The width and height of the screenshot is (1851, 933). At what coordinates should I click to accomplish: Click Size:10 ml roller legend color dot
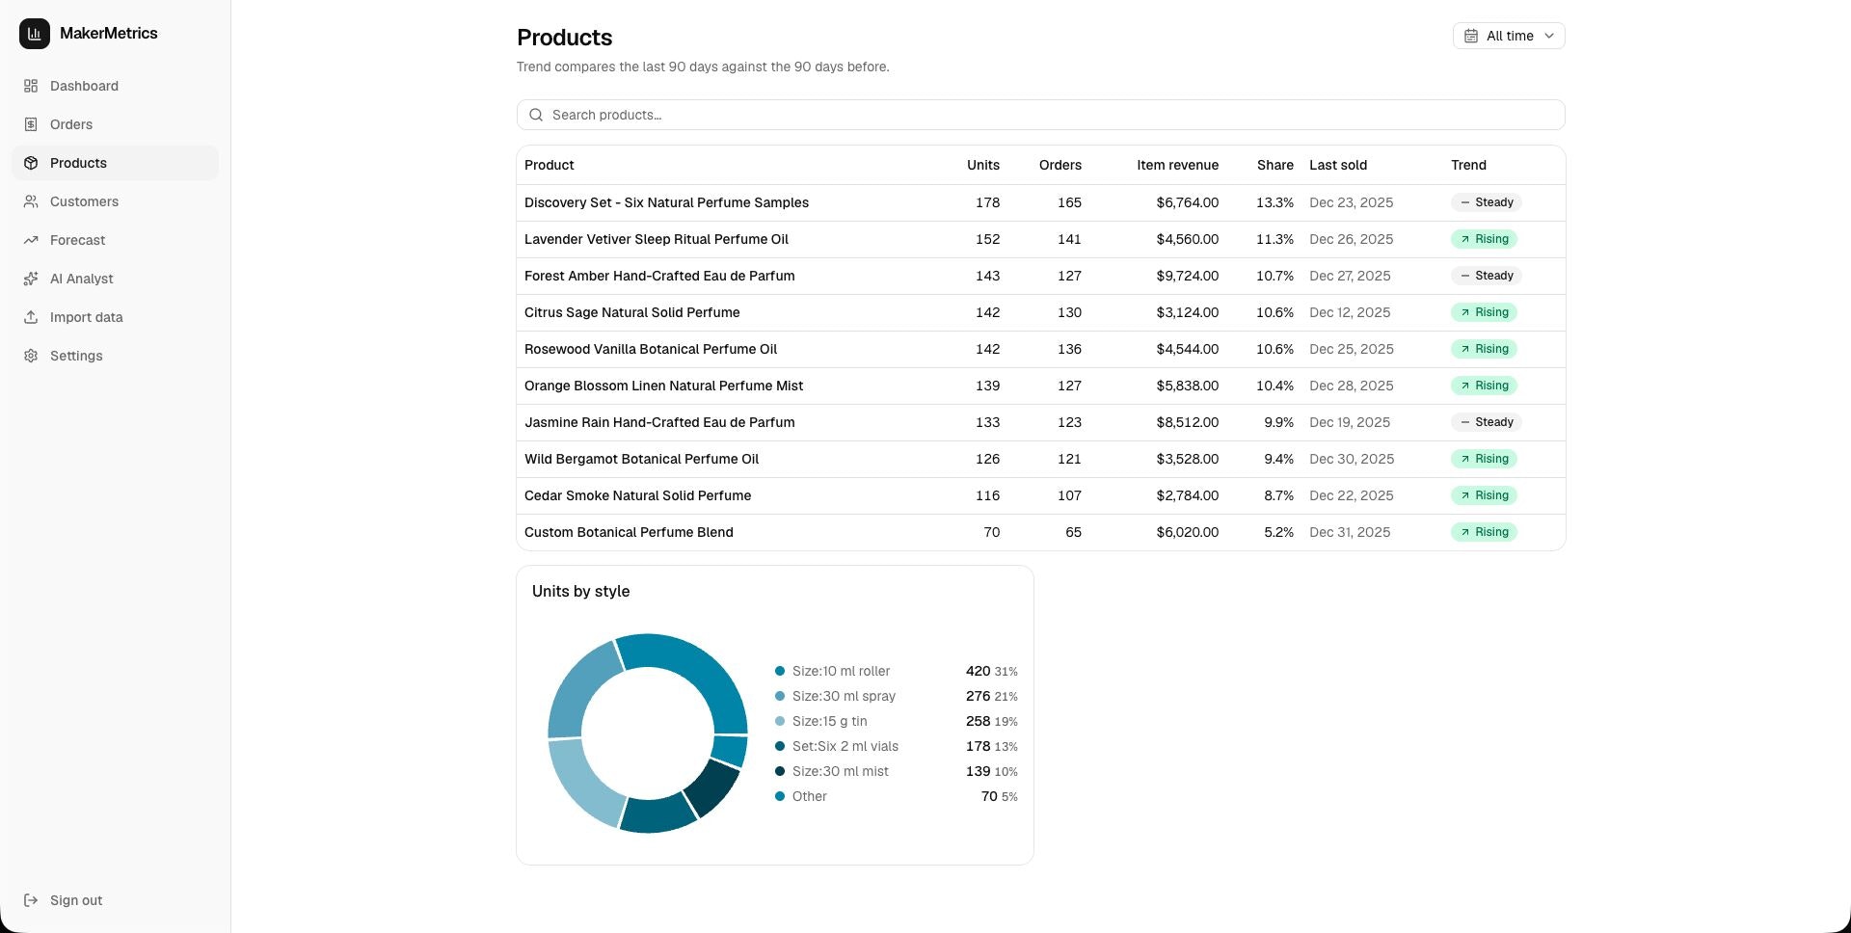780,671
